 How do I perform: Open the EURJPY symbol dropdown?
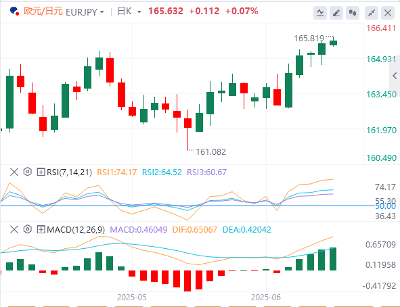[85, 12]
